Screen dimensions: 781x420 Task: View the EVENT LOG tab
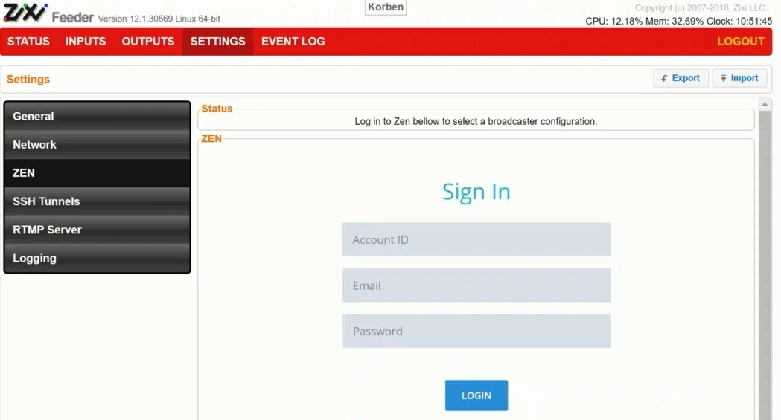pyautogui.click(x=293, y=41)
